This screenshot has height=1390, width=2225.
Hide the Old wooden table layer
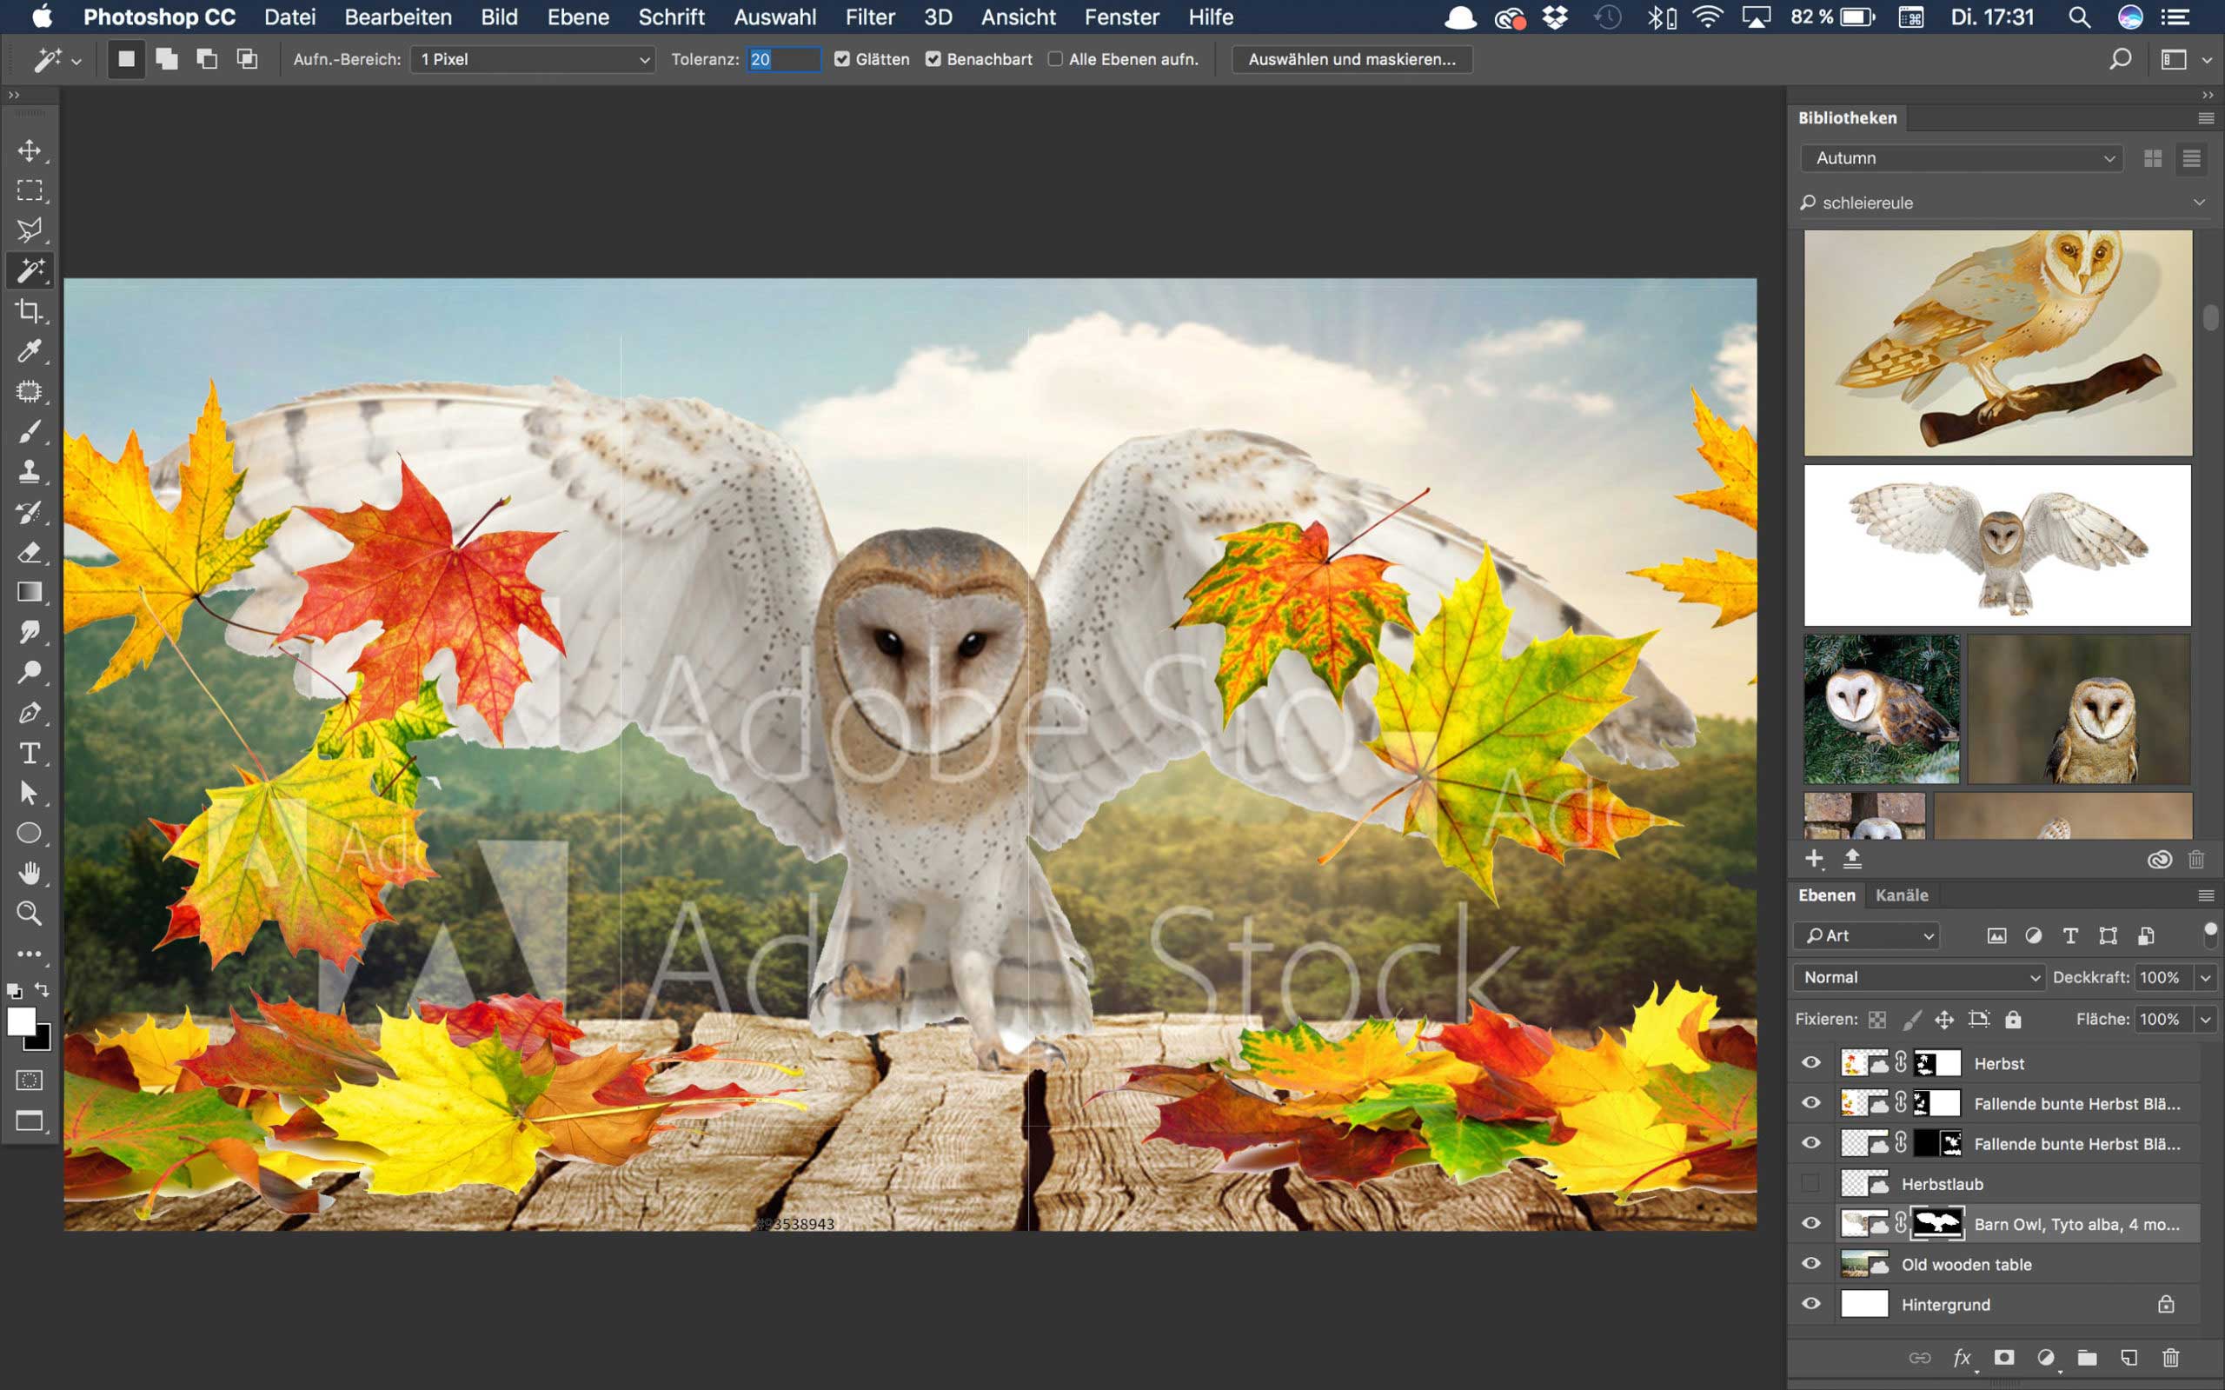pyautogui.click(x=1810, y=1263)
